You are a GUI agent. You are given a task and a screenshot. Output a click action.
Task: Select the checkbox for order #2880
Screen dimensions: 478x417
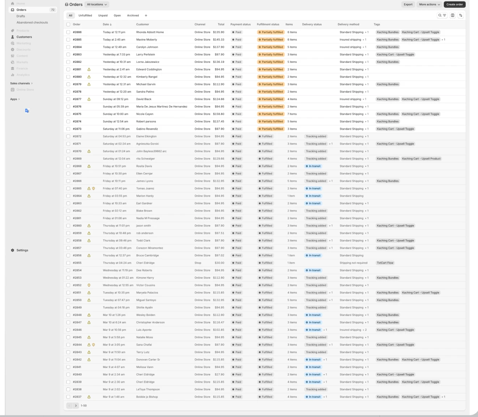(x=68, y=77)
